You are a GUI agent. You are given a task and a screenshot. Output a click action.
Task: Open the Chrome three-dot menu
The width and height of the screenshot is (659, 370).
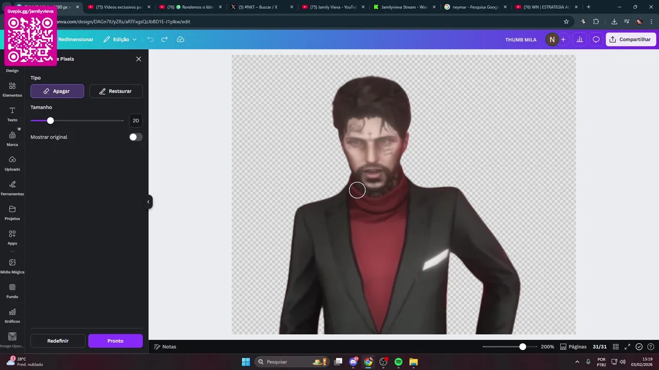point(651,22)
